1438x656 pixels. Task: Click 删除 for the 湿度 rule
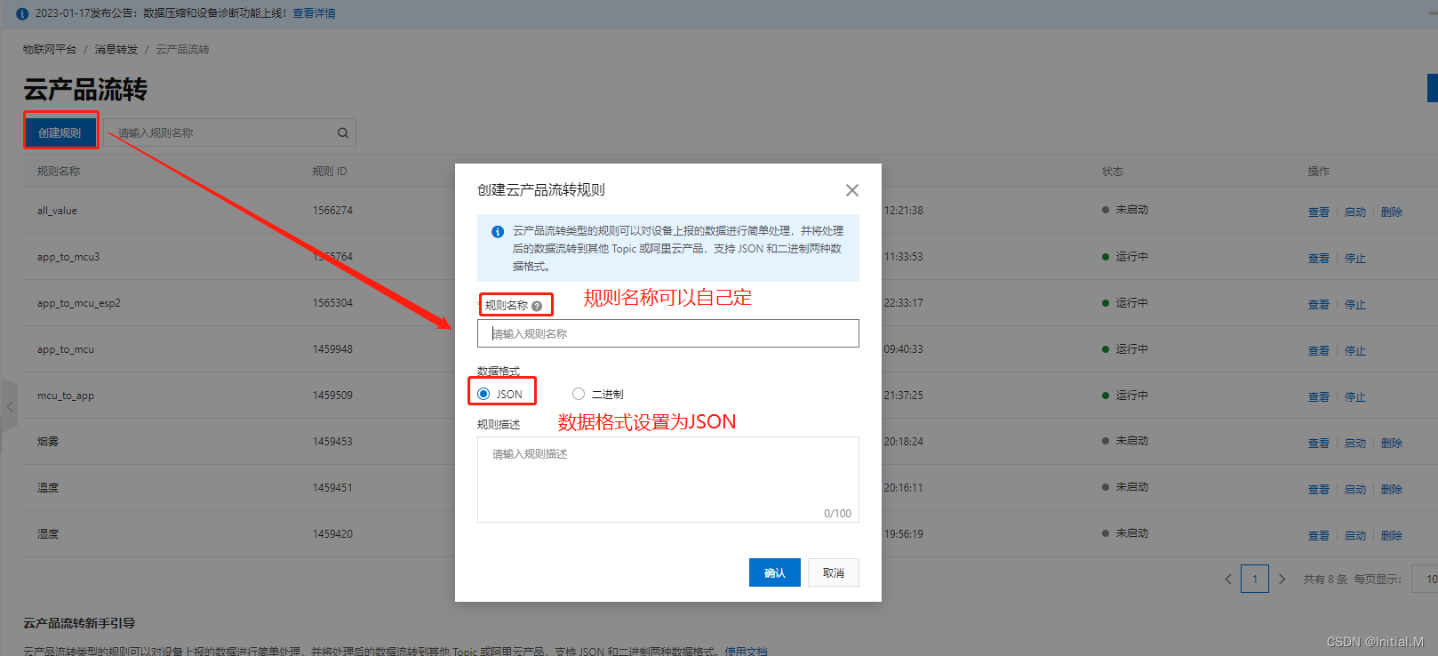click(1392, 535)
